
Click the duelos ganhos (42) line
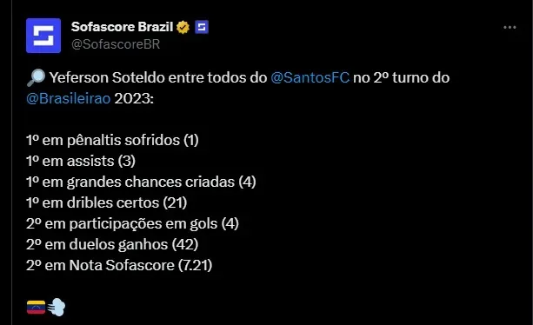(112, 244)
